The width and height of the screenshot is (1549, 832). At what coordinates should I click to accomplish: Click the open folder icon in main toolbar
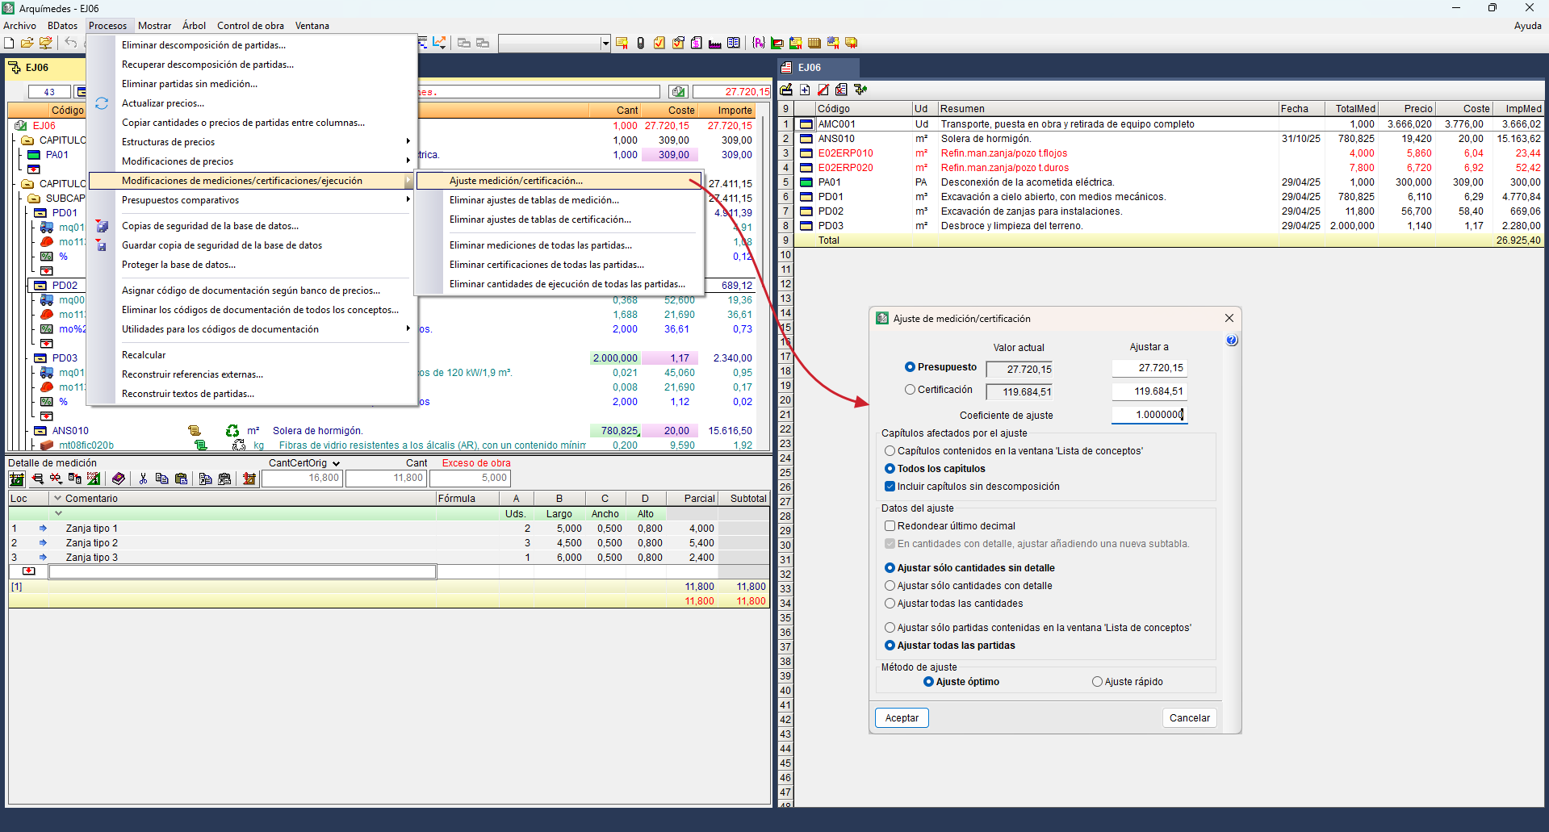[27, 43]
